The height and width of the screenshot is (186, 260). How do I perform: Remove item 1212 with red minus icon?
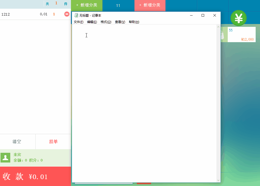click(x=67, y=14)
